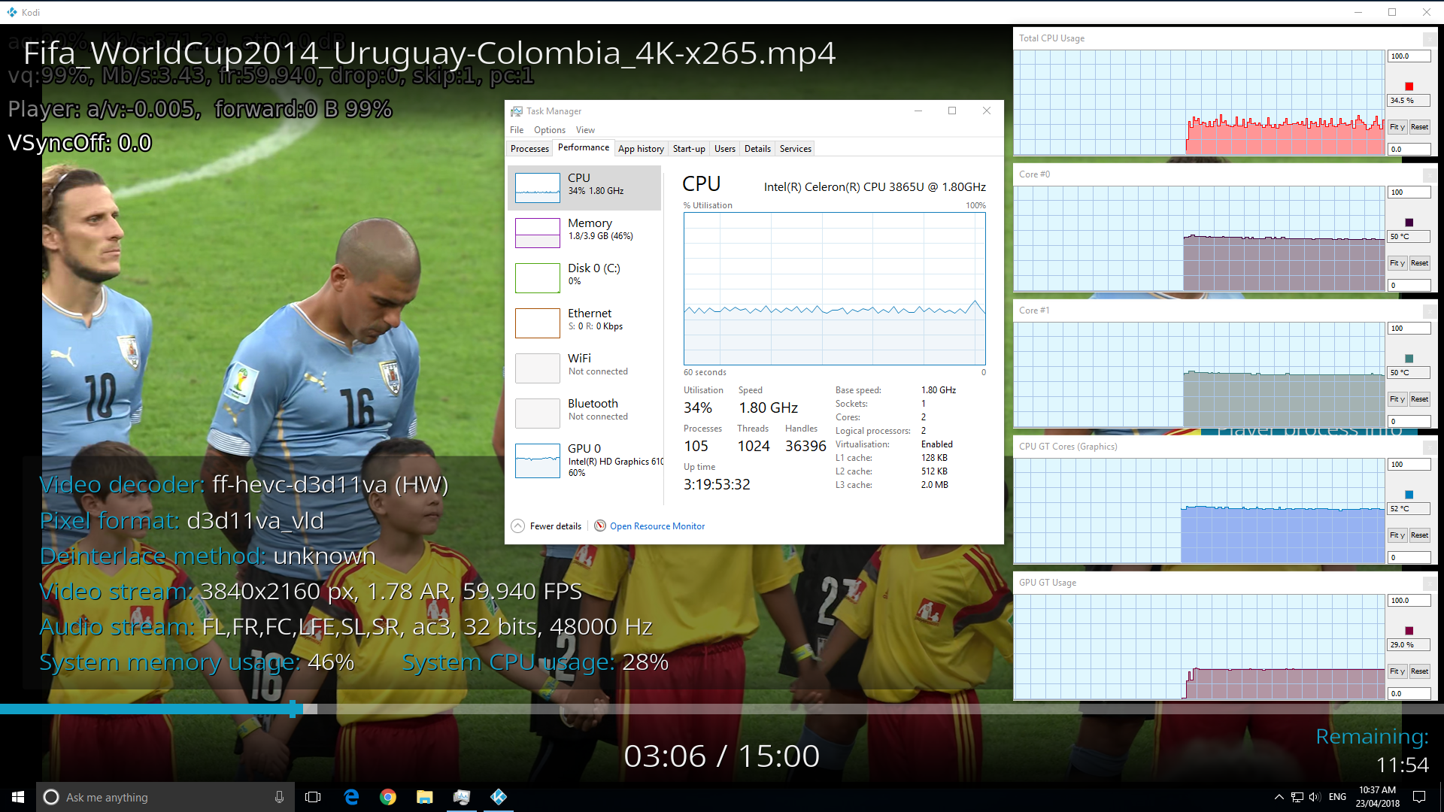Image resolution: width=1444 pixels, height=812 pixels.
Task: Open the Services tab
Action: [796, 149]
